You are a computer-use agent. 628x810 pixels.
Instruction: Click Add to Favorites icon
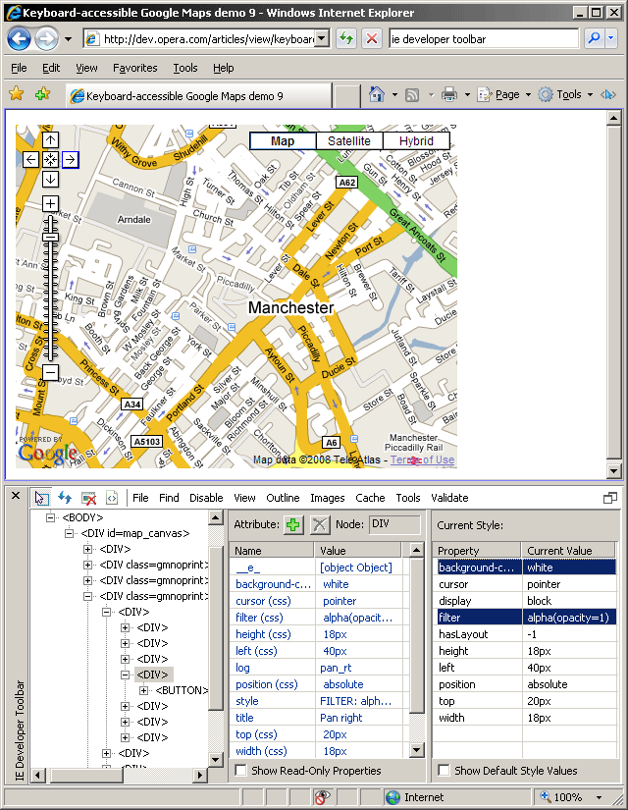[x=43, y=94]
